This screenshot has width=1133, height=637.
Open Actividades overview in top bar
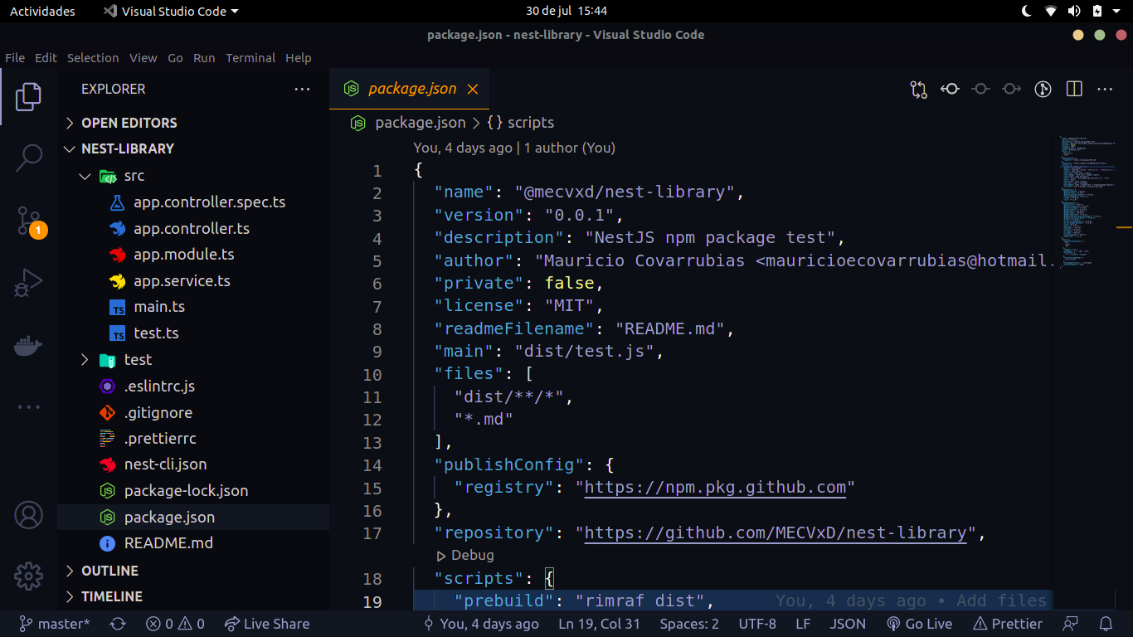(x=42, y=11)
